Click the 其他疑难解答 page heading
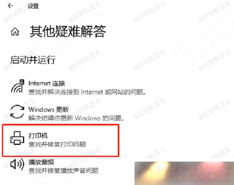 [x=67, y=31]
